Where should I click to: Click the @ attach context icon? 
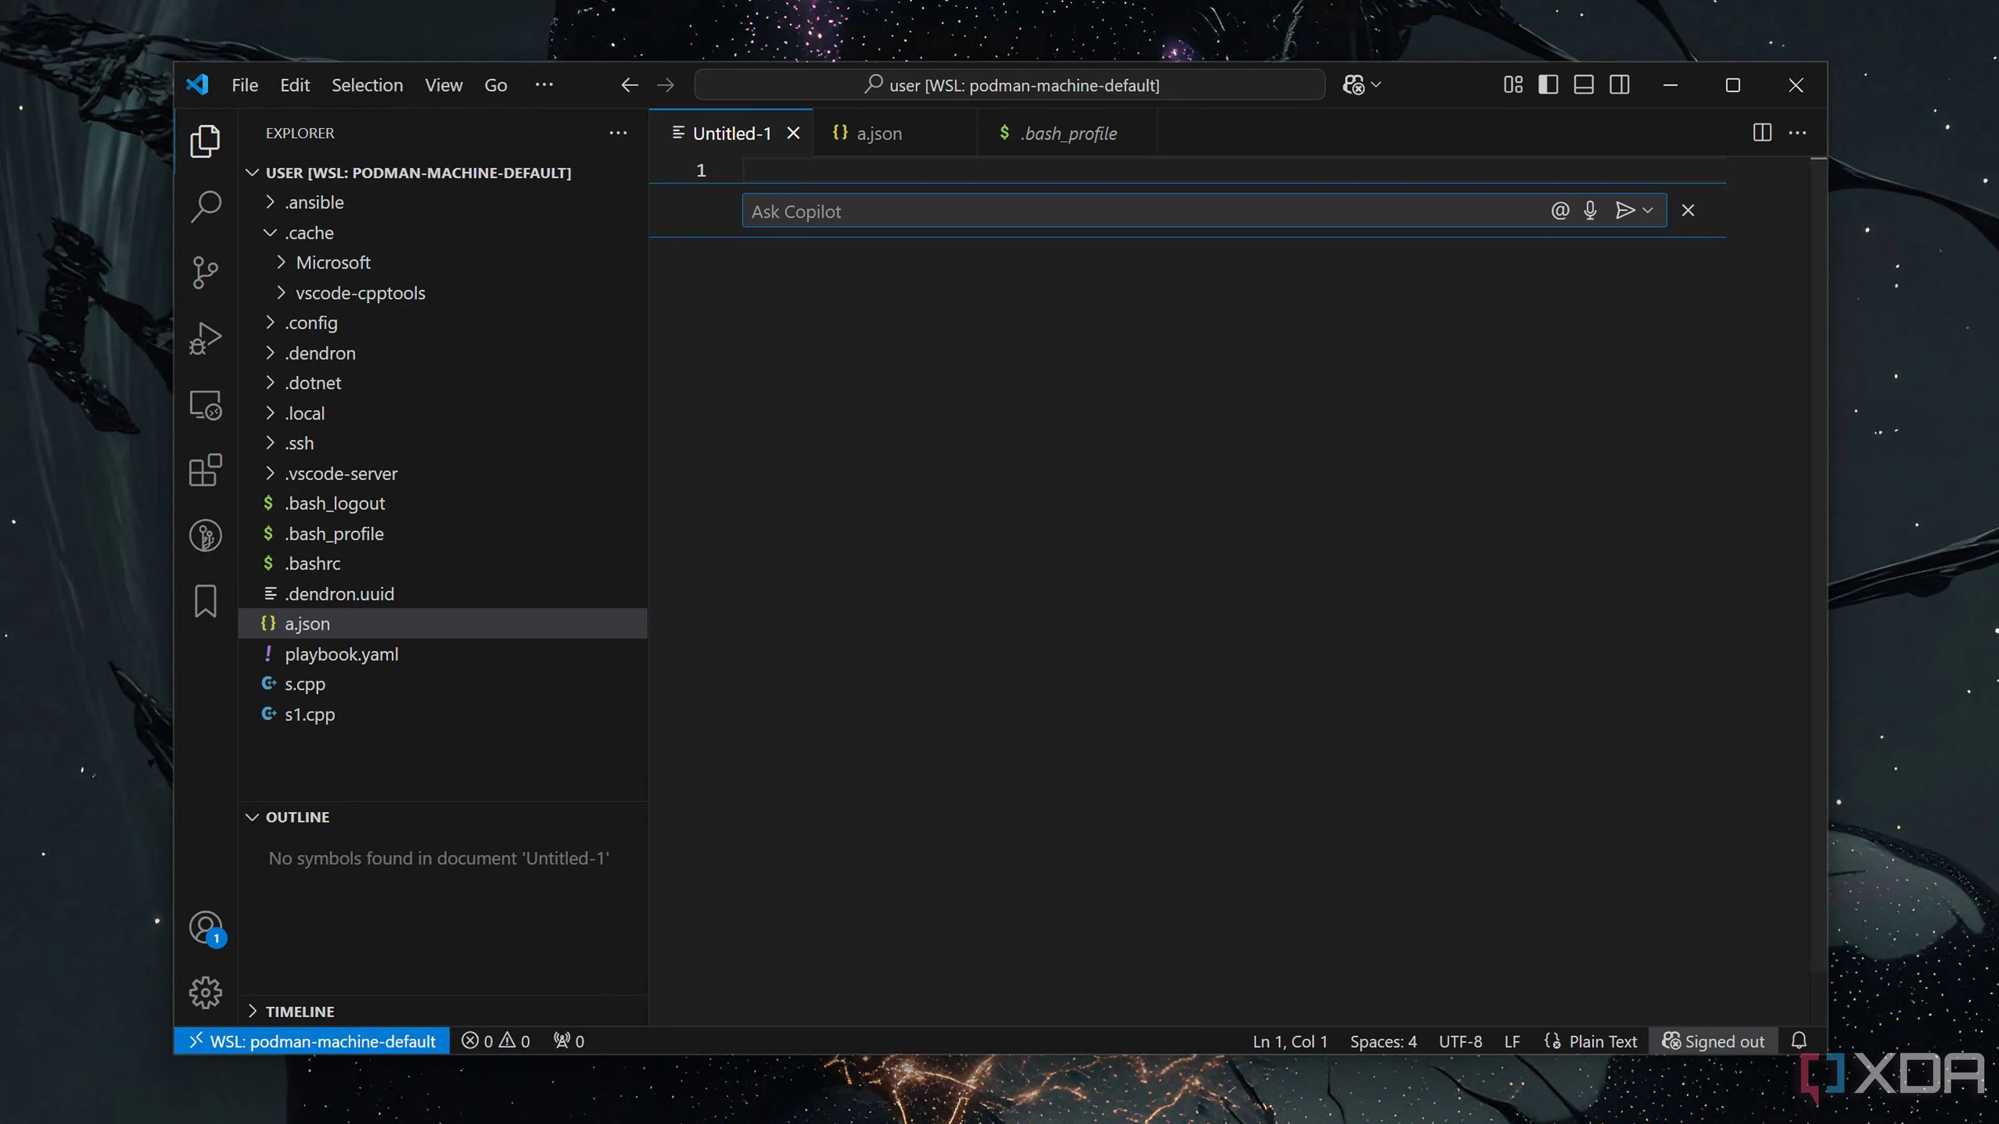pos(1560,210)
